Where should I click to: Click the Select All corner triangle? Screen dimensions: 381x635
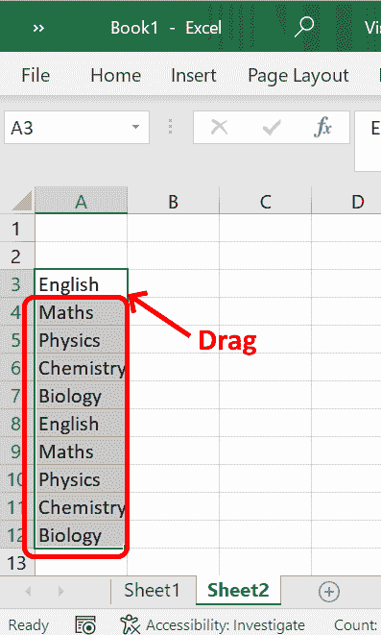point(22,201)
